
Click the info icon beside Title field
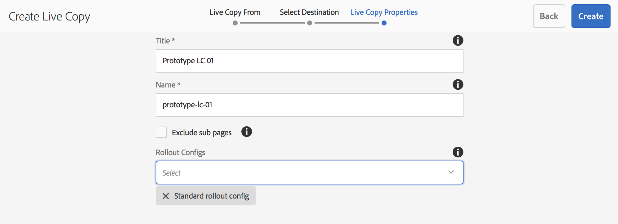point(458,40)
